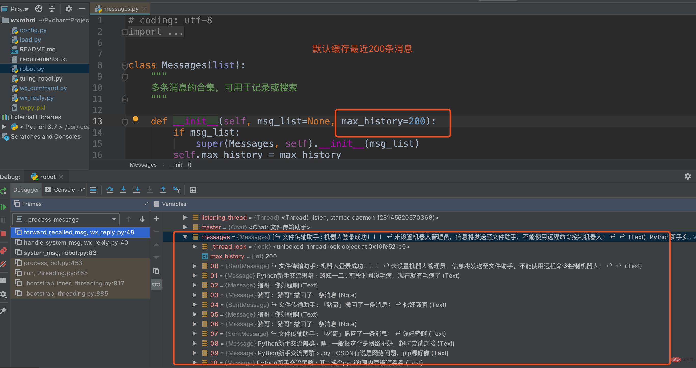This screenshot has width=696, height=368.
Task: Expand the master variable
Action: (185, 227)
